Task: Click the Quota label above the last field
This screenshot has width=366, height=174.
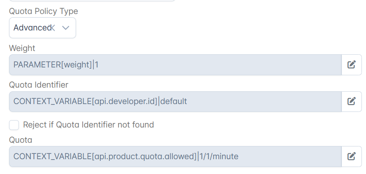Action: point(21,140)
